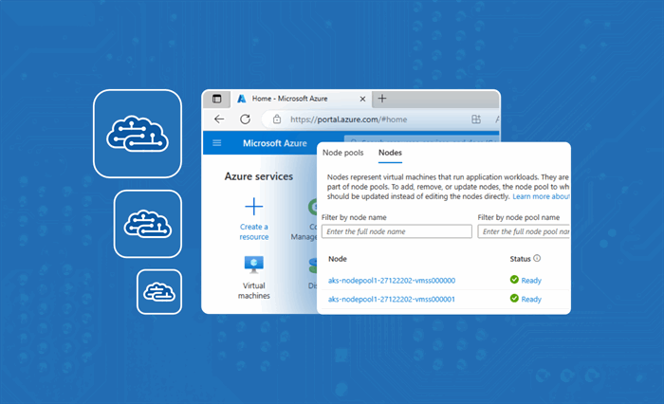Switch to the Node pools tab
664x404 pixels.
pos(343,153)
